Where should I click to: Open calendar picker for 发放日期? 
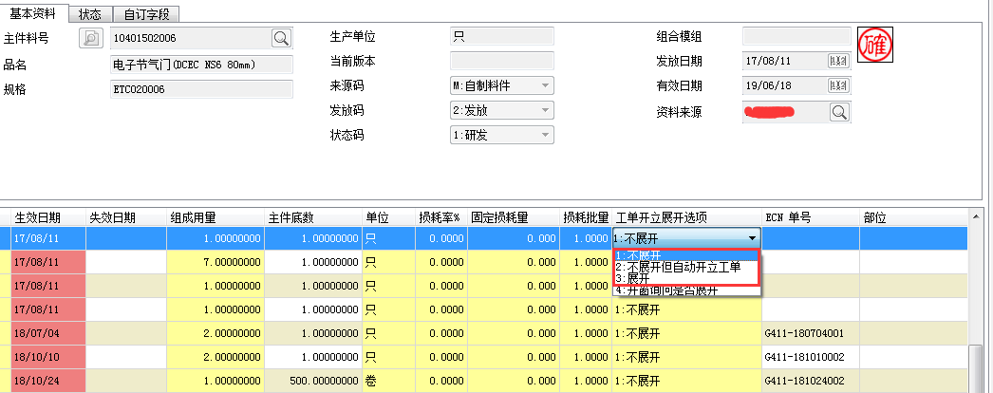838,62
